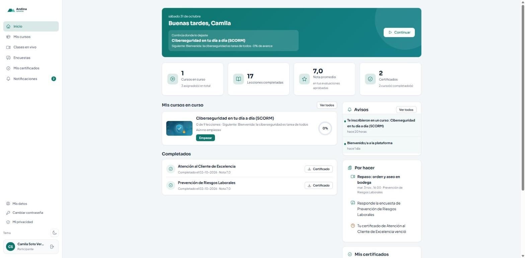525x258 pixels.
Task: Click the clock icon beside expired certificate notice
Action: point(353,226)
